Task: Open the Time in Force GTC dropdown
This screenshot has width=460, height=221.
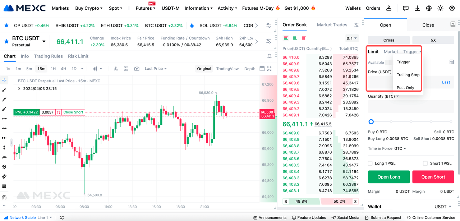Action: point(400,148)
